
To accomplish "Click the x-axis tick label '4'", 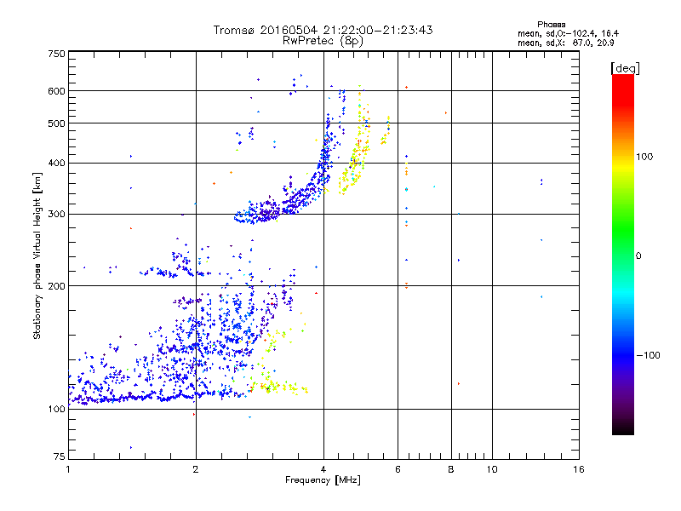I will [x=323, y=469].
